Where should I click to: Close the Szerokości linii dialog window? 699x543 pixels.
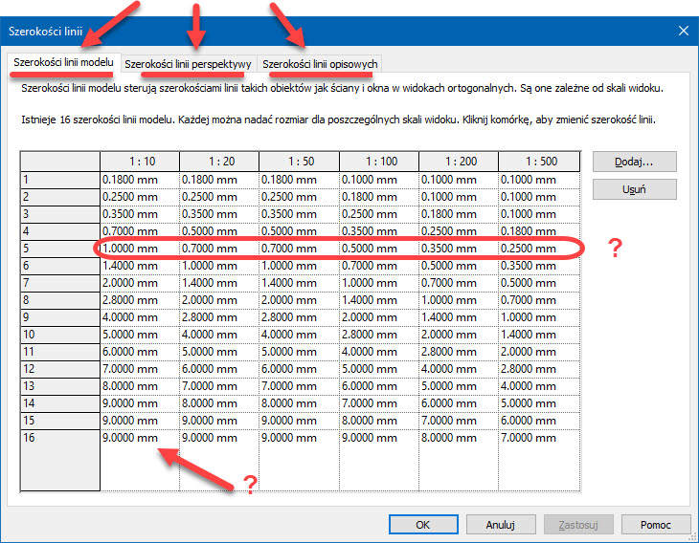pyautogui.click(x=683, y=31)
